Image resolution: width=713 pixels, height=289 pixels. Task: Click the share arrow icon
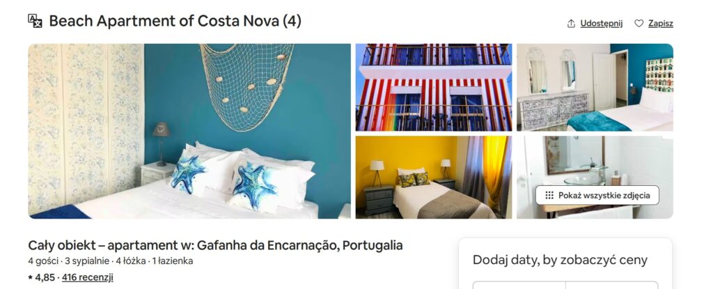(571, 24)
